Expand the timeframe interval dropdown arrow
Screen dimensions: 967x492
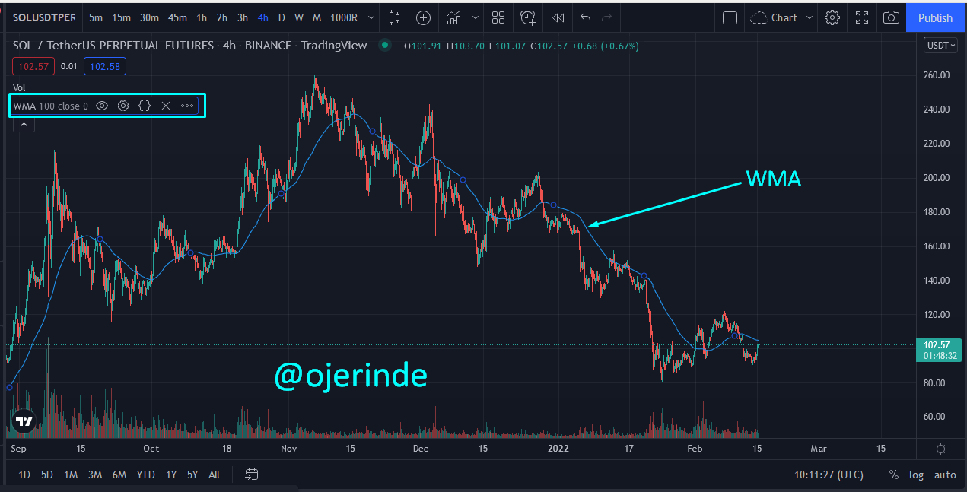[x=371, y=17]
